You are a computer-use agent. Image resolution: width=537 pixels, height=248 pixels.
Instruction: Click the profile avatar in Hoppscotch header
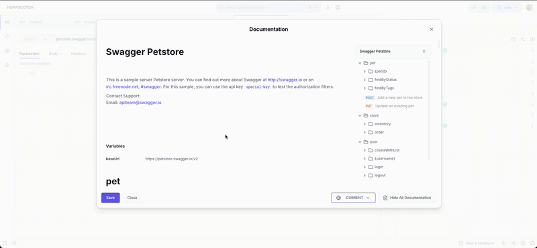pos(529,7)
